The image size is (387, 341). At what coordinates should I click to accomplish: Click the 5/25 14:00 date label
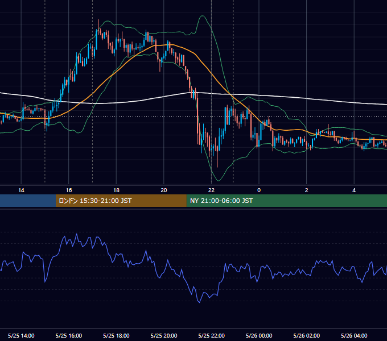(x=21, y=335)
